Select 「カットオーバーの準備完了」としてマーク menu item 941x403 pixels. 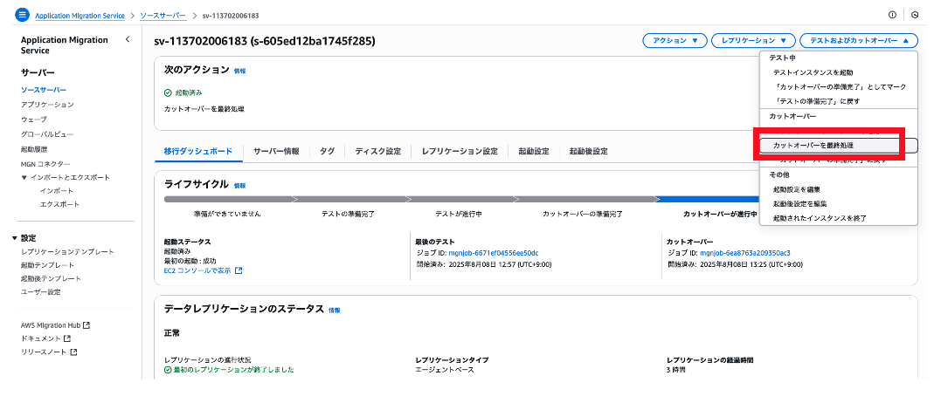pyautogui.click(x=840, y=87)
